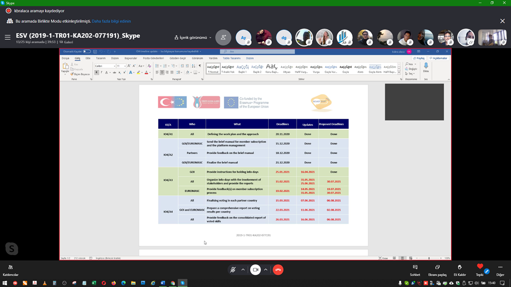The width and height of the screenshot is (511, 287).
Task: Raise hand with Eli Kaldır
Action: point(459,270)
